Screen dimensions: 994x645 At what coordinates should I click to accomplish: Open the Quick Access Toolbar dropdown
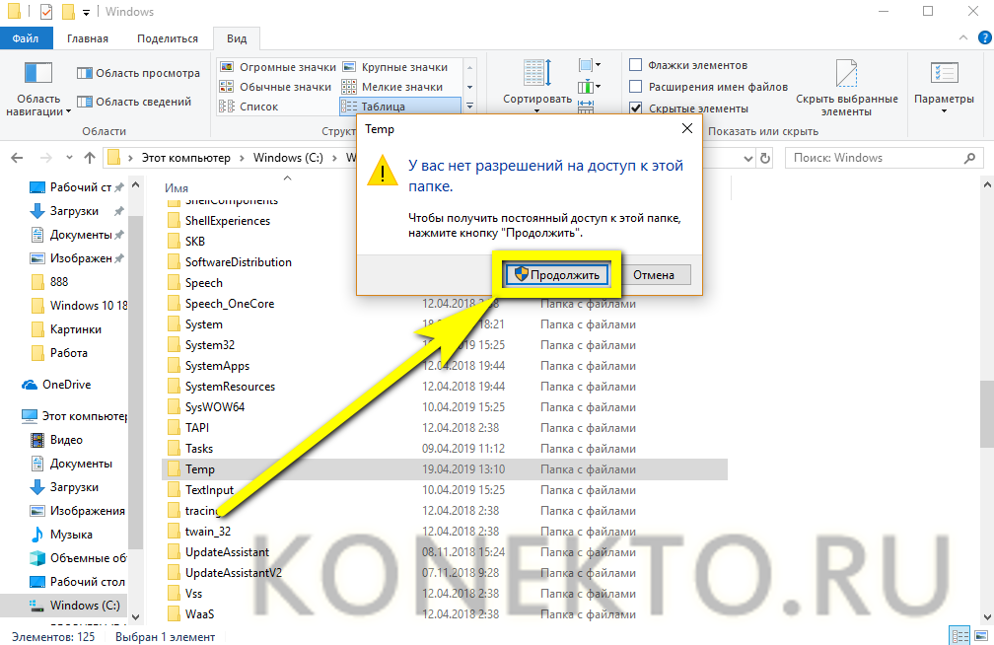coord(86,12)
